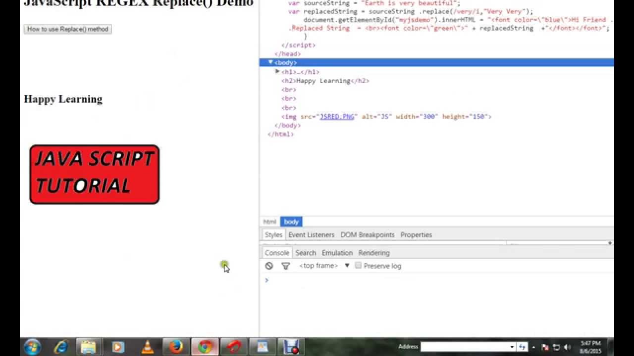The image size is (634, 356).
Task: Open Windows Explorer folder icon in taskbar
Action: coord(89,347)
